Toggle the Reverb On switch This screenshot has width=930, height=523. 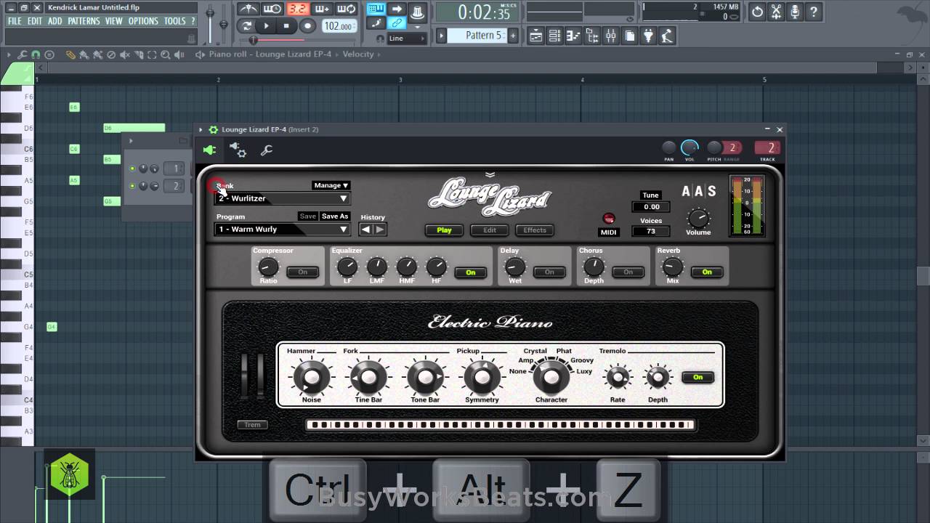707,272
